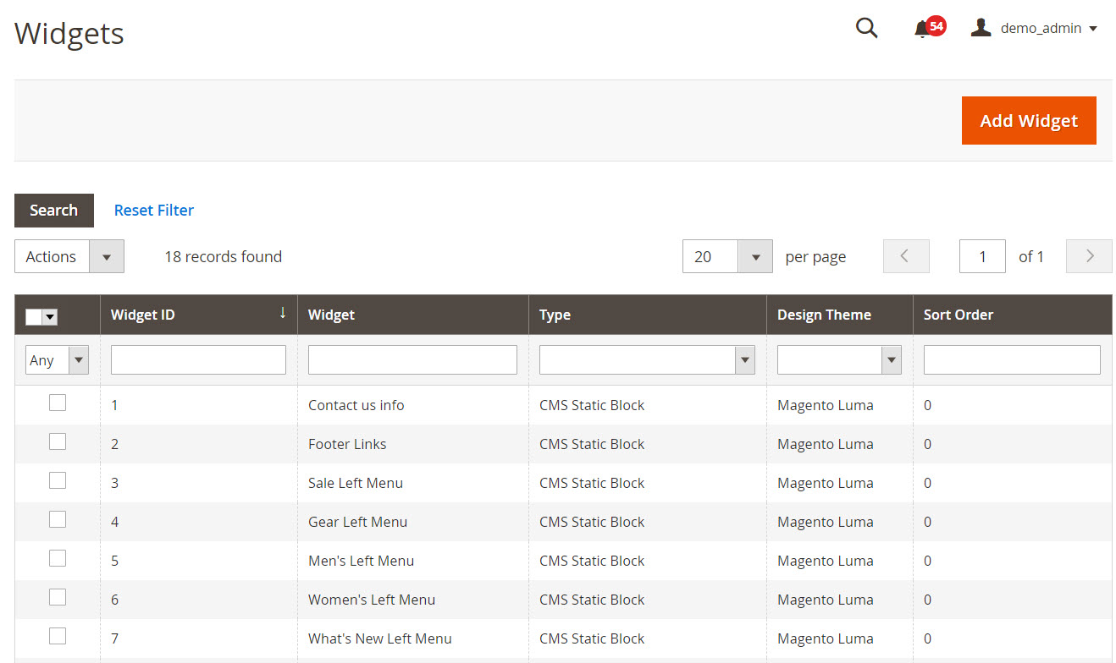Image resolution: width=1116 pixels, height=663 pixels.
Task: Open notifications bell with 54 badge
Action: (928, 28)
